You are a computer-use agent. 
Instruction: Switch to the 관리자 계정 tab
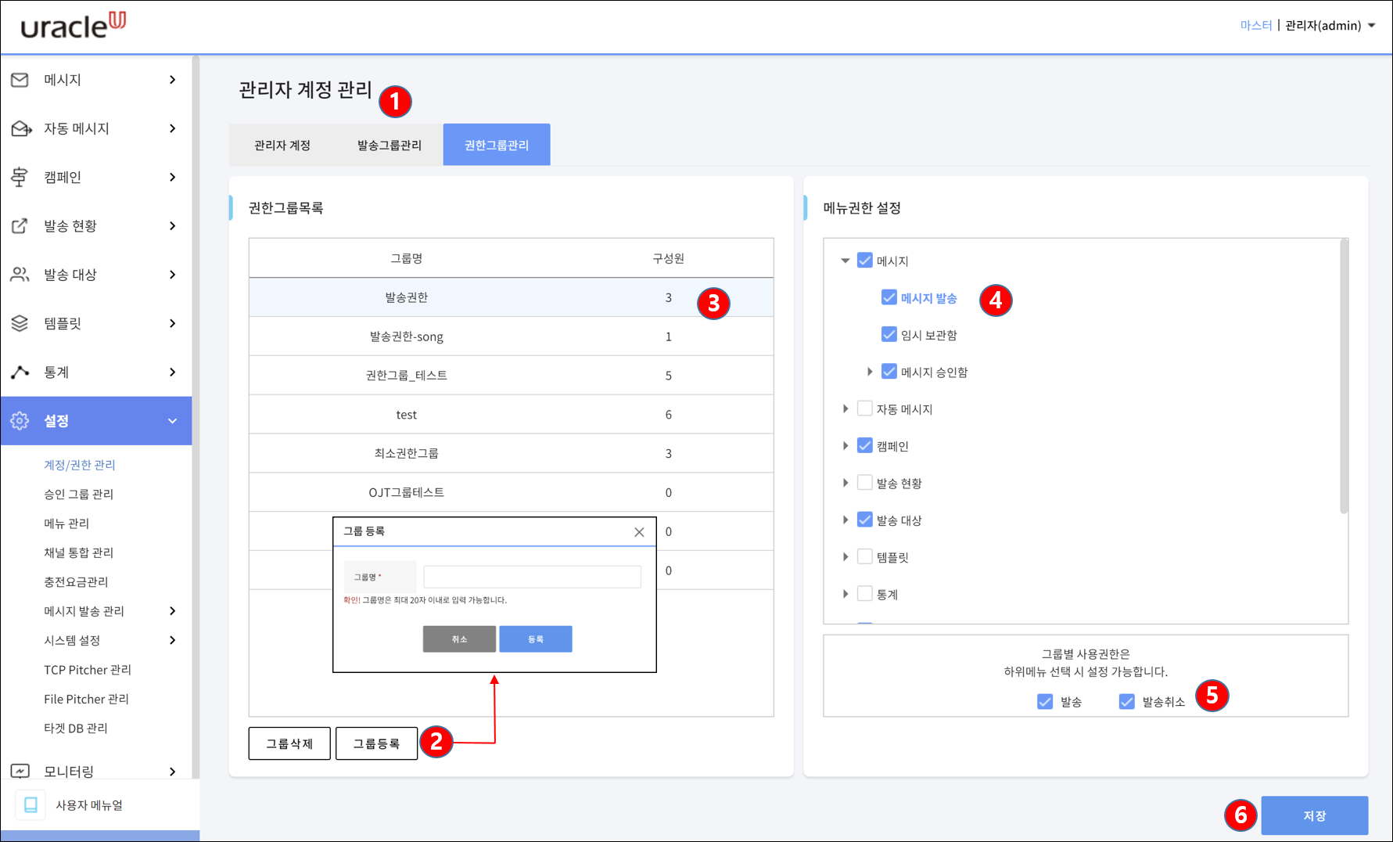tap(282, 145)
